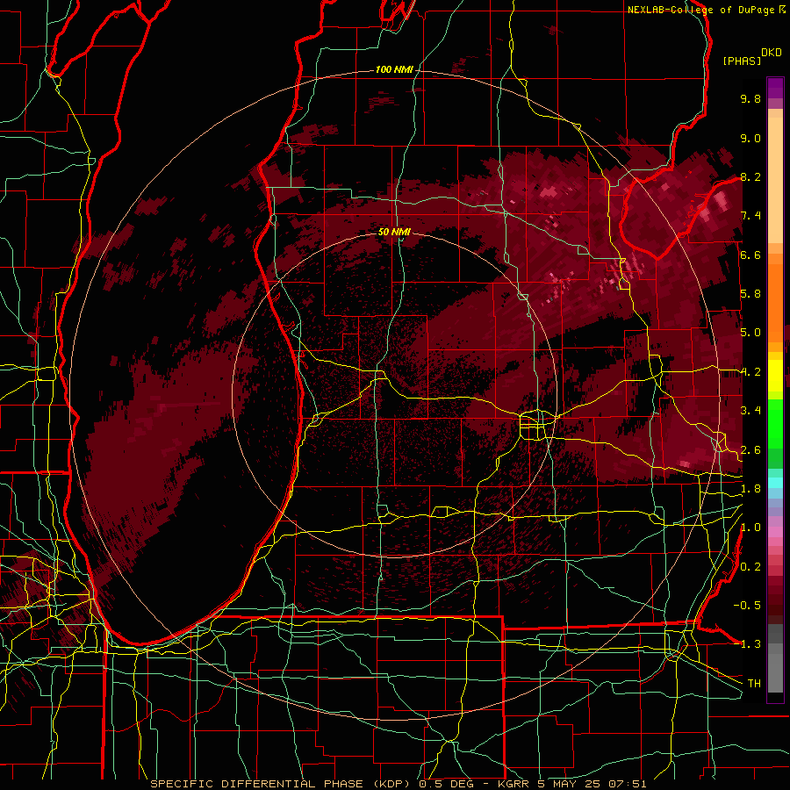Click the 8.2 value on the color scale
The width and height of the screenshot is (790, 790).
(x=750, y=176)
